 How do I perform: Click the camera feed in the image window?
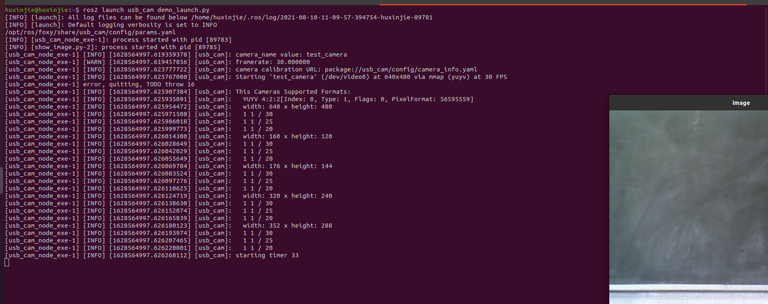689,207
